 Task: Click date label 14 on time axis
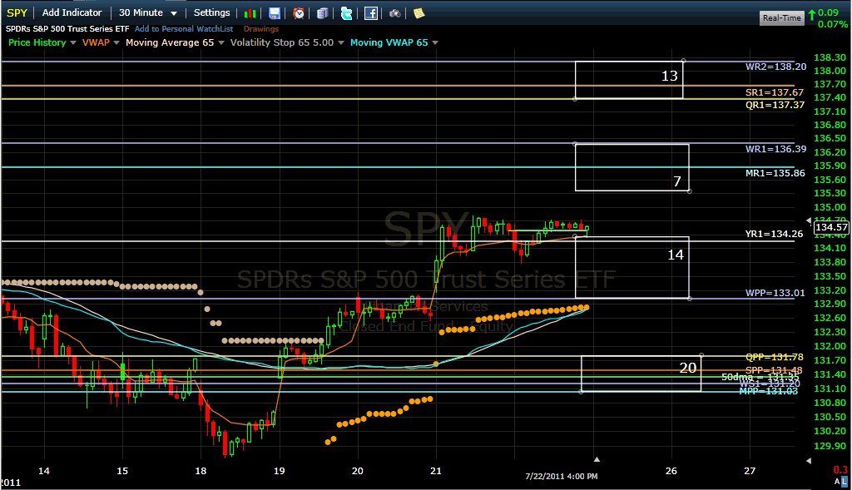[x=44, y=471]
